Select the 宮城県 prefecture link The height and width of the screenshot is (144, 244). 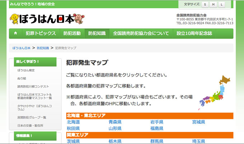[x=198, y=122]
